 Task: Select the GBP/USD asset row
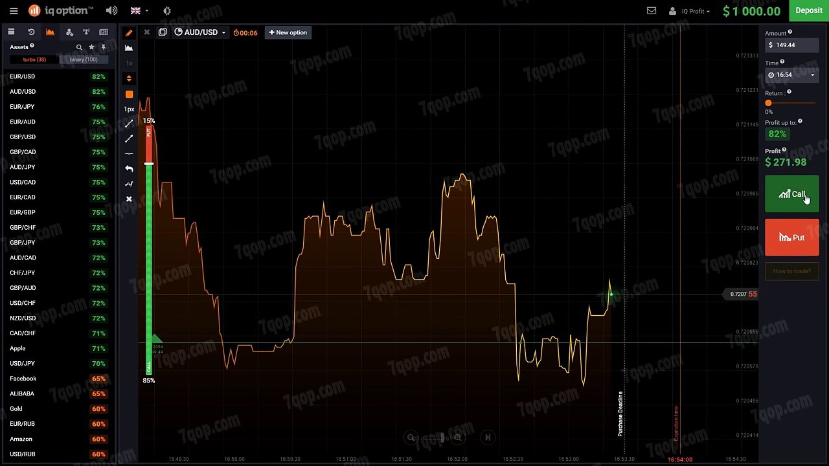point(58,137)
